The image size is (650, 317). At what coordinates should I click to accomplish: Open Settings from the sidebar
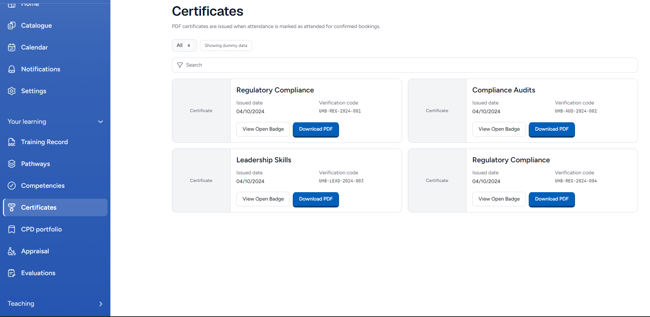click(x=55, y=91)
